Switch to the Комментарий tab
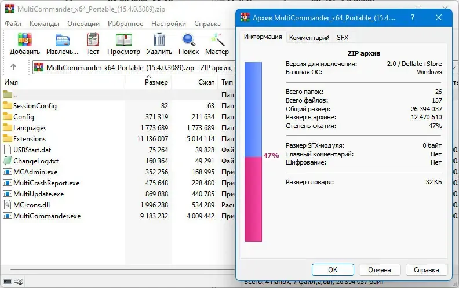This screenshot has height=288, width=459. (x=309, y=38)
